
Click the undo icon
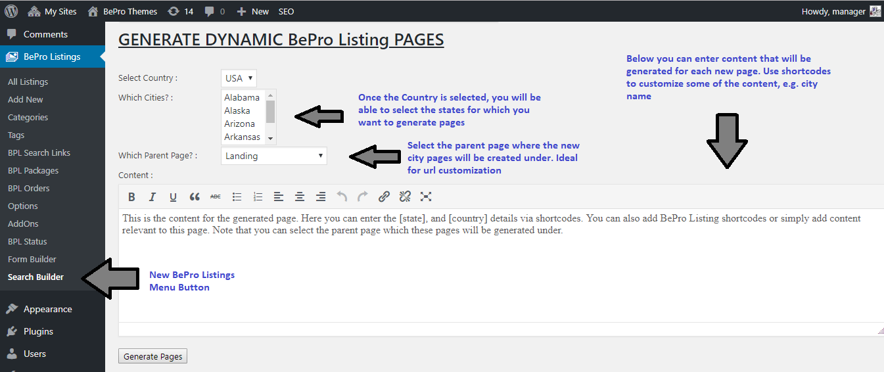(342, 197)
